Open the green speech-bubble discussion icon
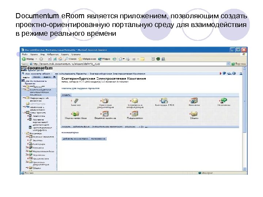 click(224, 101)
